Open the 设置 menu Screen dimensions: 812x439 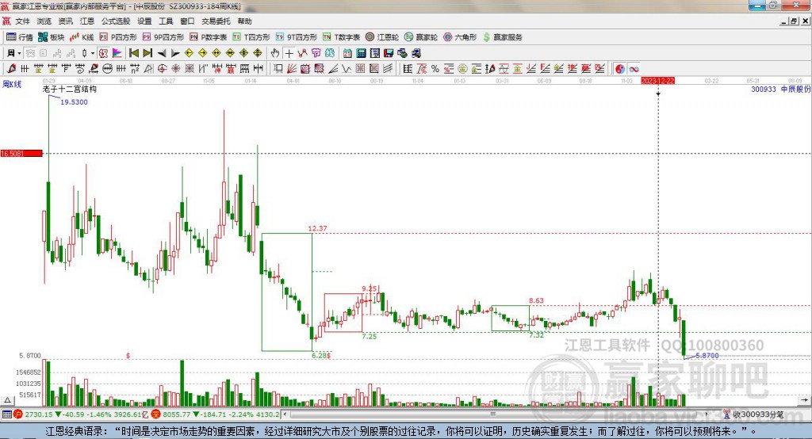[144, 21]
